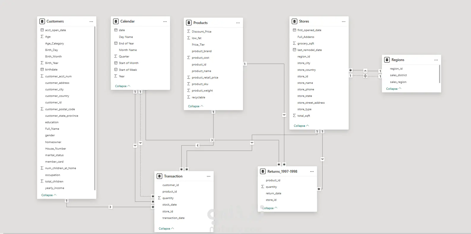Click the Transaction table database icon
The width and height of the screenshot is (471, 234).
point(159,176)
